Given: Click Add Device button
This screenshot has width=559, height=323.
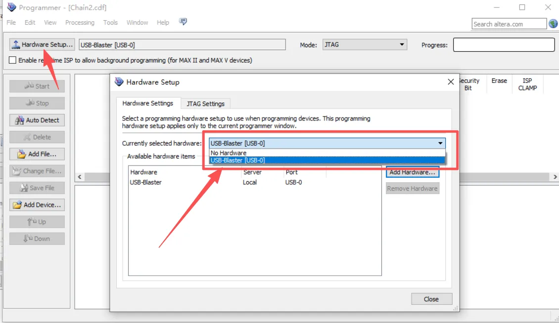Looking at the screenshot, I should click(37, 205).
